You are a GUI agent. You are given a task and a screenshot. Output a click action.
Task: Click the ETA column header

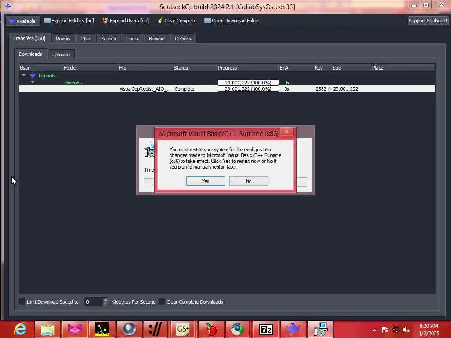tap(296, 68)
